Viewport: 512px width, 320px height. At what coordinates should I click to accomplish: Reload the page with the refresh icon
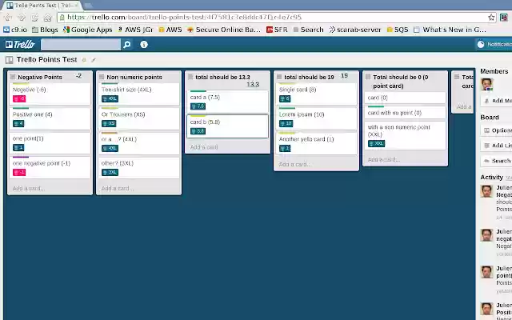coord(34,18)
